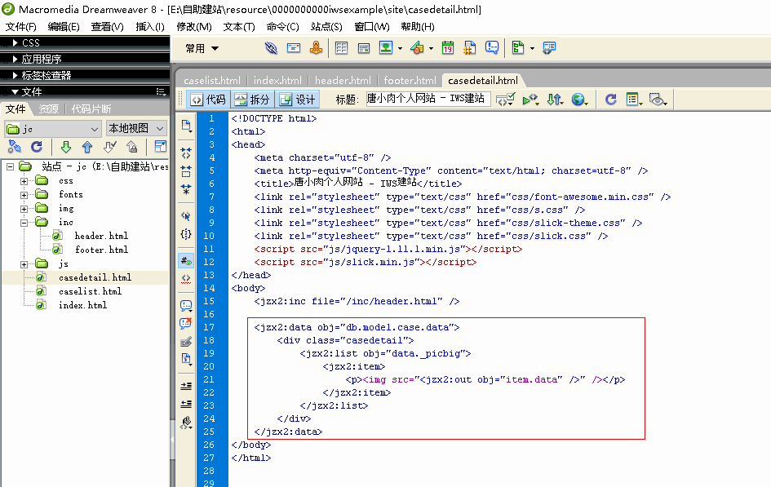Switch to the 资源 panel tab
Screen dimensions: 771x487
tap(49, 108)
